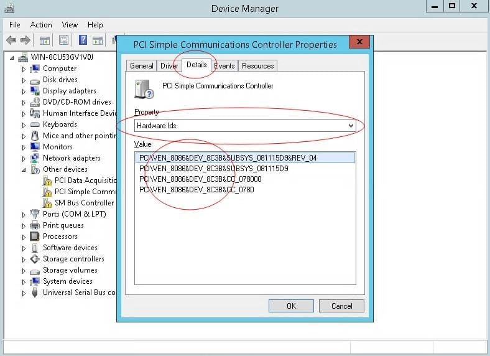Select the PCI Data Acquisition device icon
This screenshot has height=356, width=490.
click(47, 180)
